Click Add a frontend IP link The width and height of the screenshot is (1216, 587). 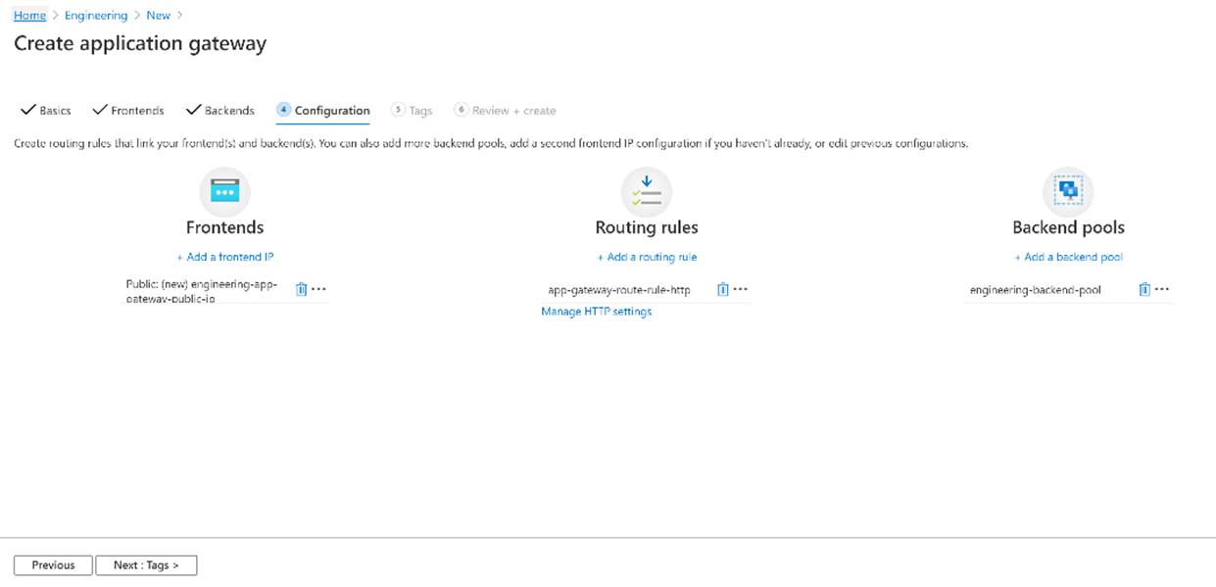click(x=225, y=257)
